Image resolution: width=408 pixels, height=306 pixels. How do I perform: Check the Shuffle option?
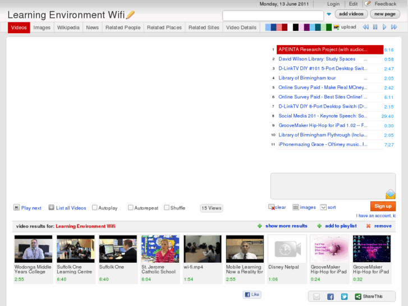pyautogui.click(x=167, y=208)
